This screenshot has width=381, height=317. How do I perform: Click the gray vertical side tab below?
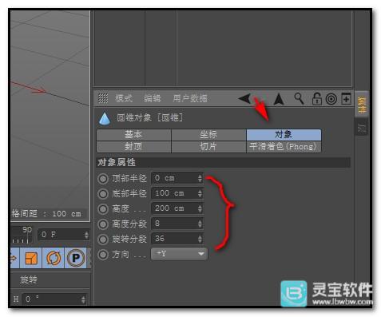click(362, 128)
